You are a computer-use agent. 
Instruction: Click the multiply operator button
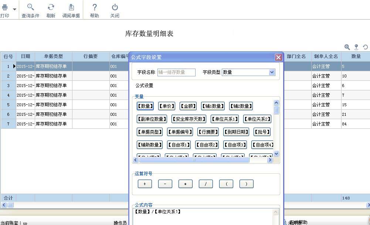click(185, 184)
